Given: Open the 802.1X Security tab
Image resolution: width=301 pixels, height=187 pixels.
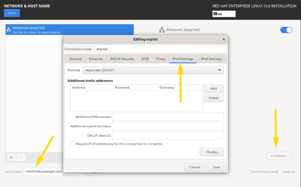Looking at the screenshot, I should coord(122,59).
